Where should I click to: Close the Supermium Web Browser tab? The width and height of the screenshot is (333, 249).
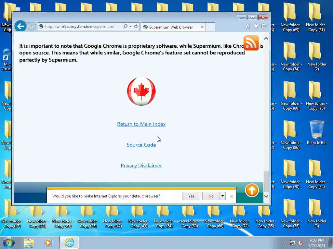pos(202,27)
